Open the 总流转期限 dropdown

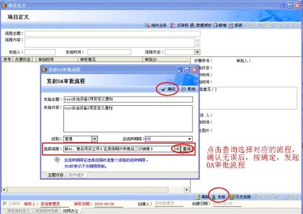pos(190,139)
